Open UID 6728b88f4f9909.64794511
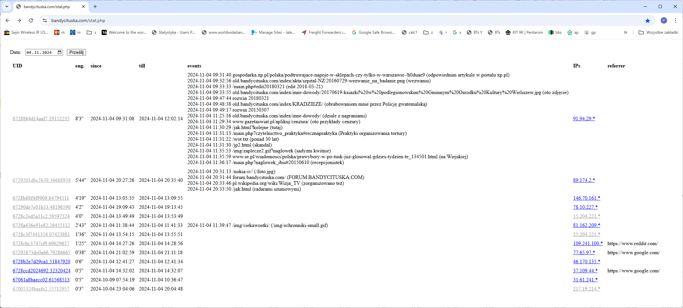683x308 pixels. point(41,198)
